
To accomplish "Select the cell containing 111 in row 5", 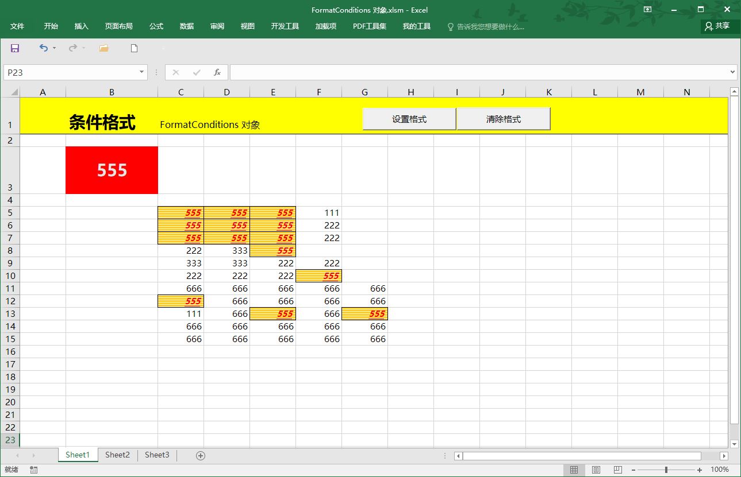I will (319, 212).
